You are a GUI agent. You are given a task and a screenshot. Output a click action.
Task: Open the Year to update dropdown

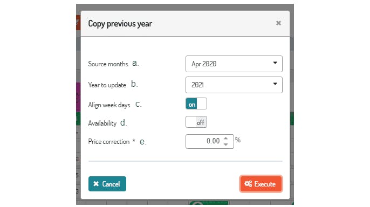(x=234, y=85)
